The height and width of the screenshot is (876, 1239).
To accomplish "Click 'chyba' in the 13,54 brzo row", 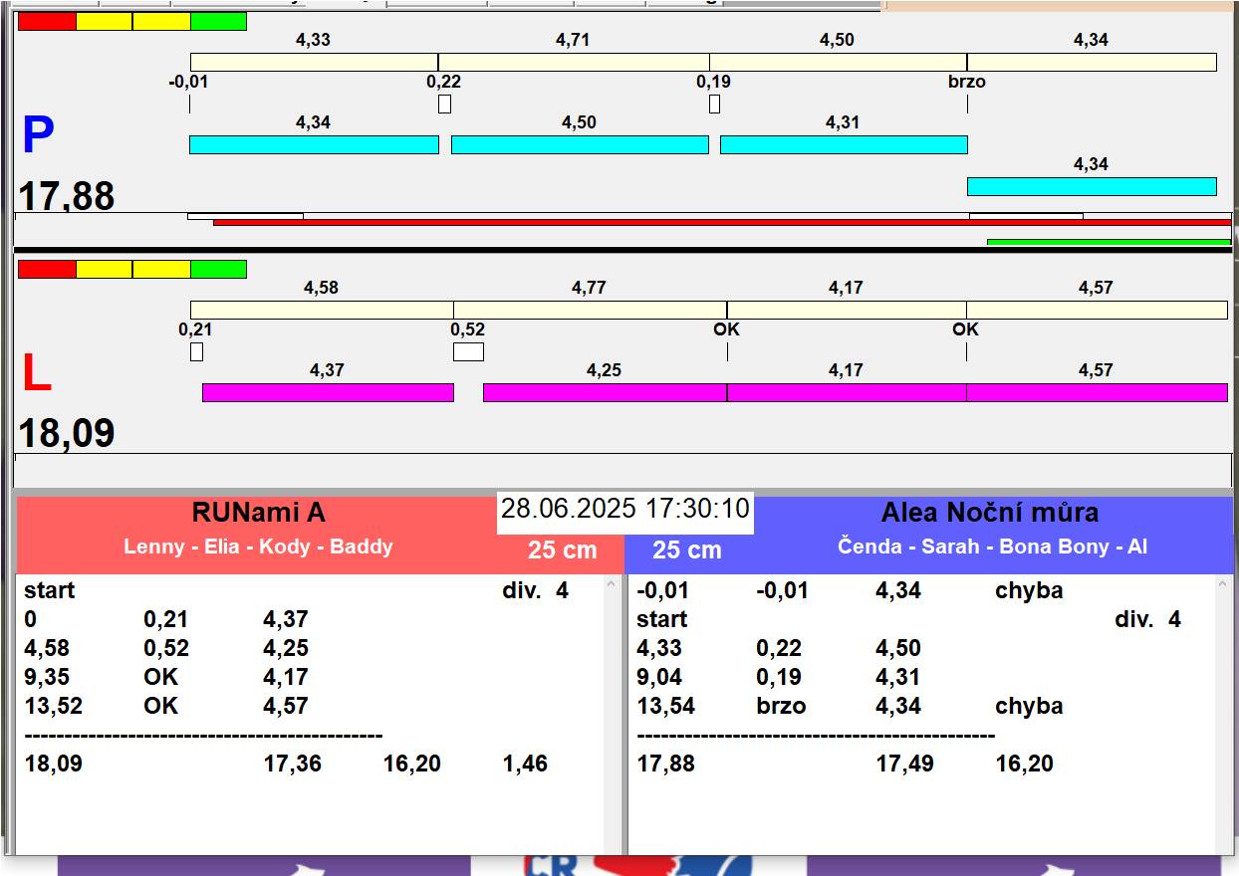I will tap(1029, 706).
